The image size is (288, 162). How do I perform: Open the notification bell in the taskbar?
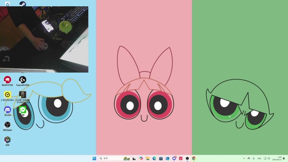tap(284, 158)
